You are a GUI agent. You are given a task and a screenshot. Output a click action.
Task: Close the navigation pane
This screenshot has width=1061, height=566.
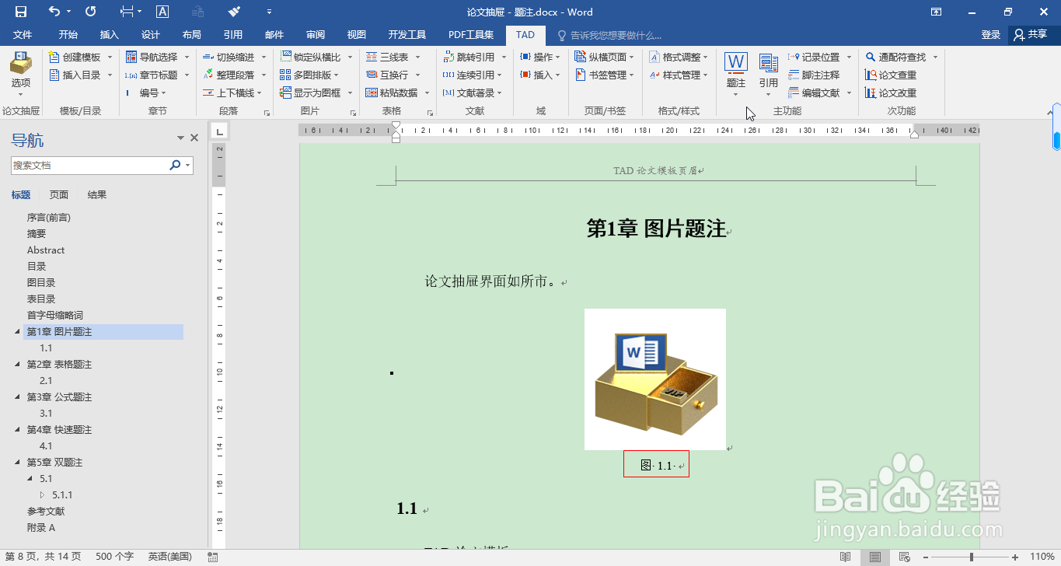point(194,138)
